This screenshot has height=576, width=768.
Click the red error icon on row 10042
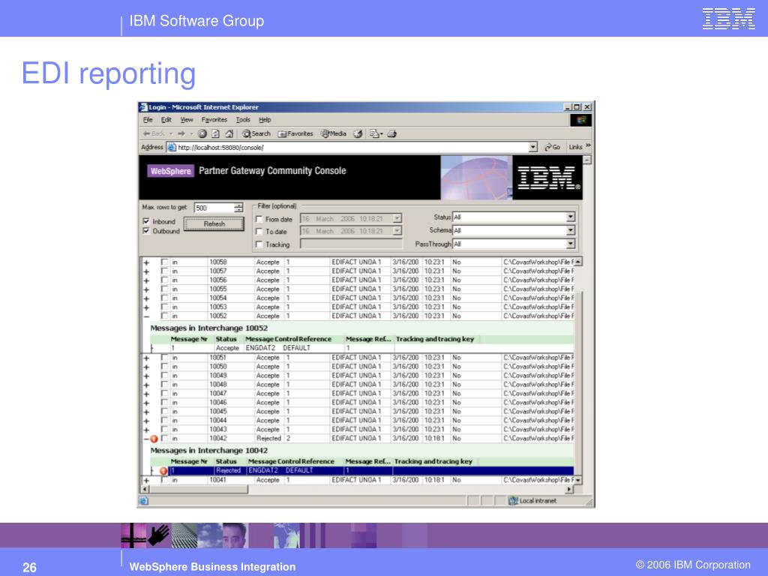pos(154,439)
